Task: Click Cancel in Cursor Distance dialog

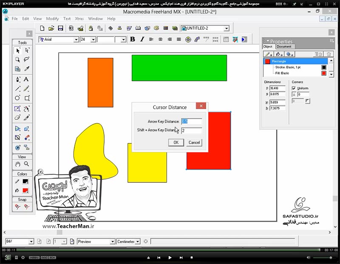Action: click(194, 142)
